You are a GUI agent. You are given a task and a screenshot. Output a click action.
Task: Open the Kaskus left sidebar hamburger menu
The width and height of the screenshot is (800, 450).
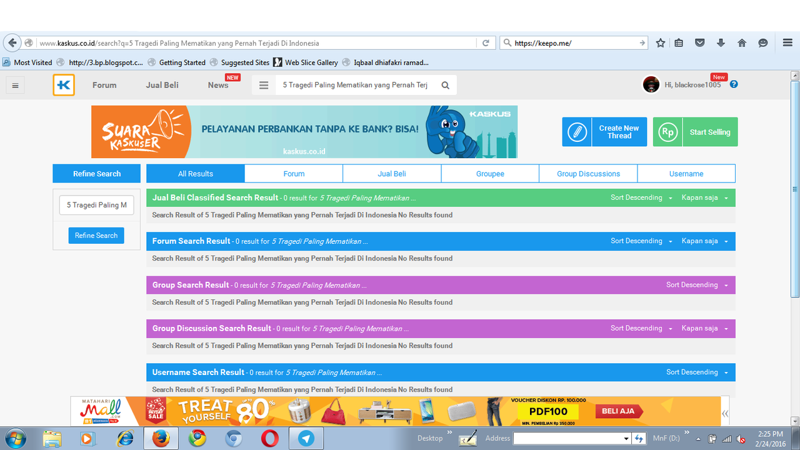(x=16, y=85)
